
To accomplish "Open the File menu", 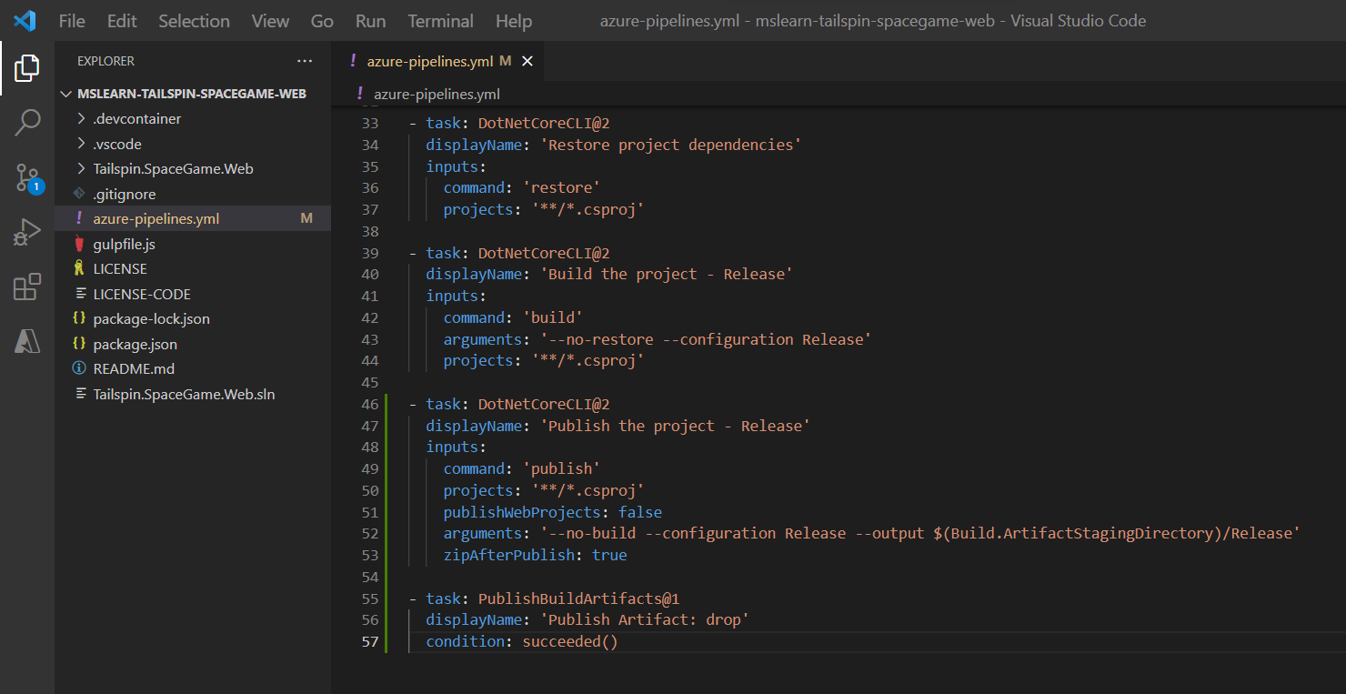I will pyautogui.click(x=72, y=21).
